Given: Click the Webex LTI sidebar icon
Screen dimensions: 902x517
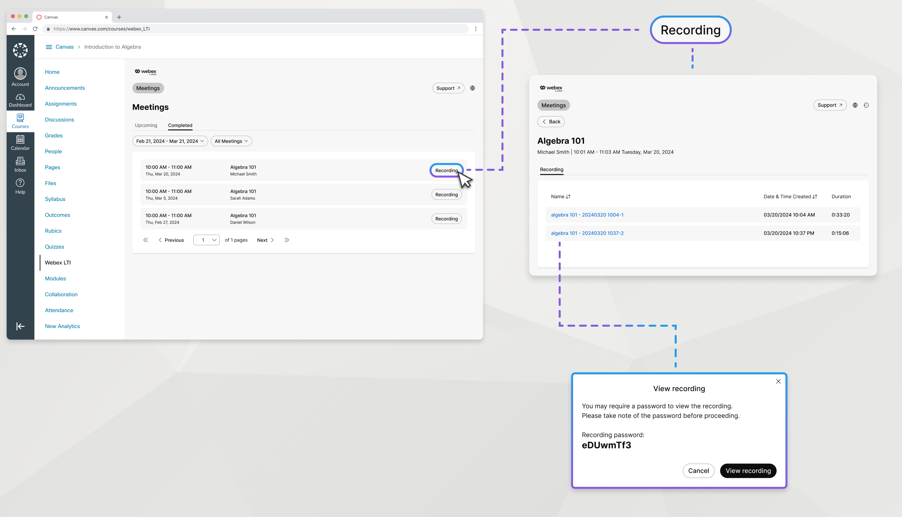Looking at the screenshot, I should point(58,262).
